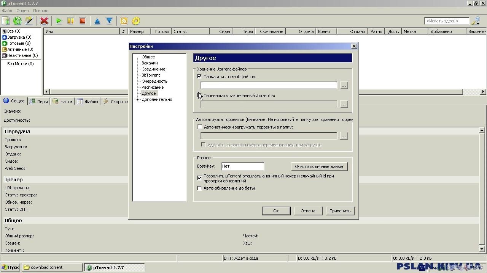The image size is (487, 273).
Task: Click the 'Очистить личные даные' button
Action: coord(319,166)
